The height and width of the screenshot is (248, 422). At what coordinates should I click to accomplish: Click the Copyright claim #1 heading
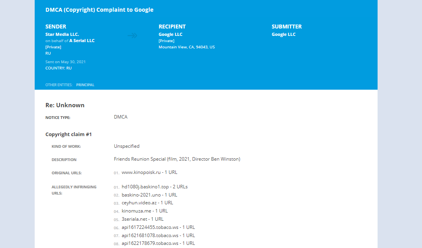point(69,135)
